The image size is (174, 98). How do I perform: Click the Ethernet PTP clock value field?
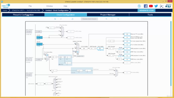point(127,34)
